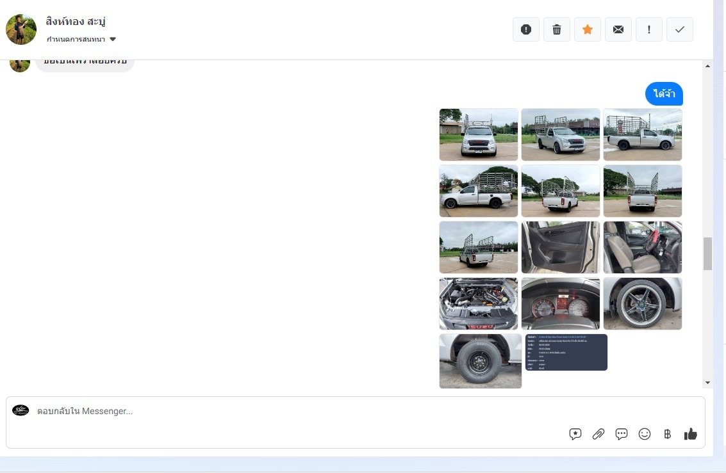Flag conversation with the exclamation mark icon

[648, 29]
